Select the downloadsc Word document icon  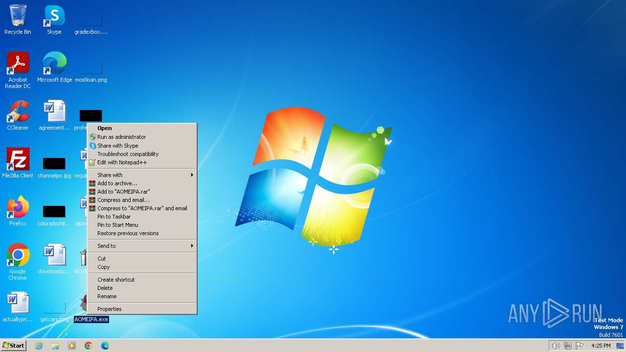(54, 259)
